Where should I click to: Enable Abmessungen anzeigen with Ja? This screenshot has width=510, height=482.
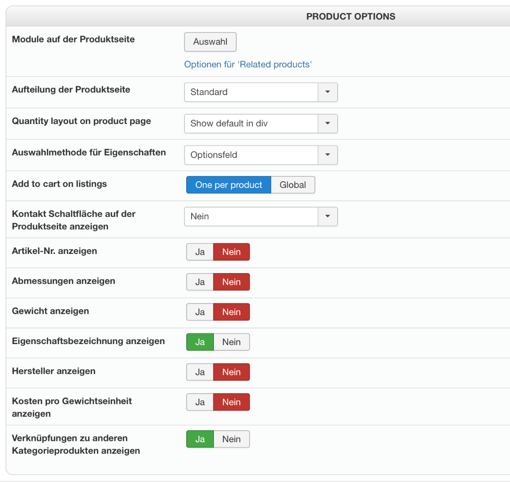tap(200, 282)
